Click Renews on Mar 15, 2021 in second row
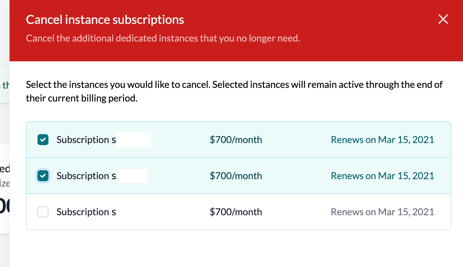463x267 pixels. pos(382,176)
